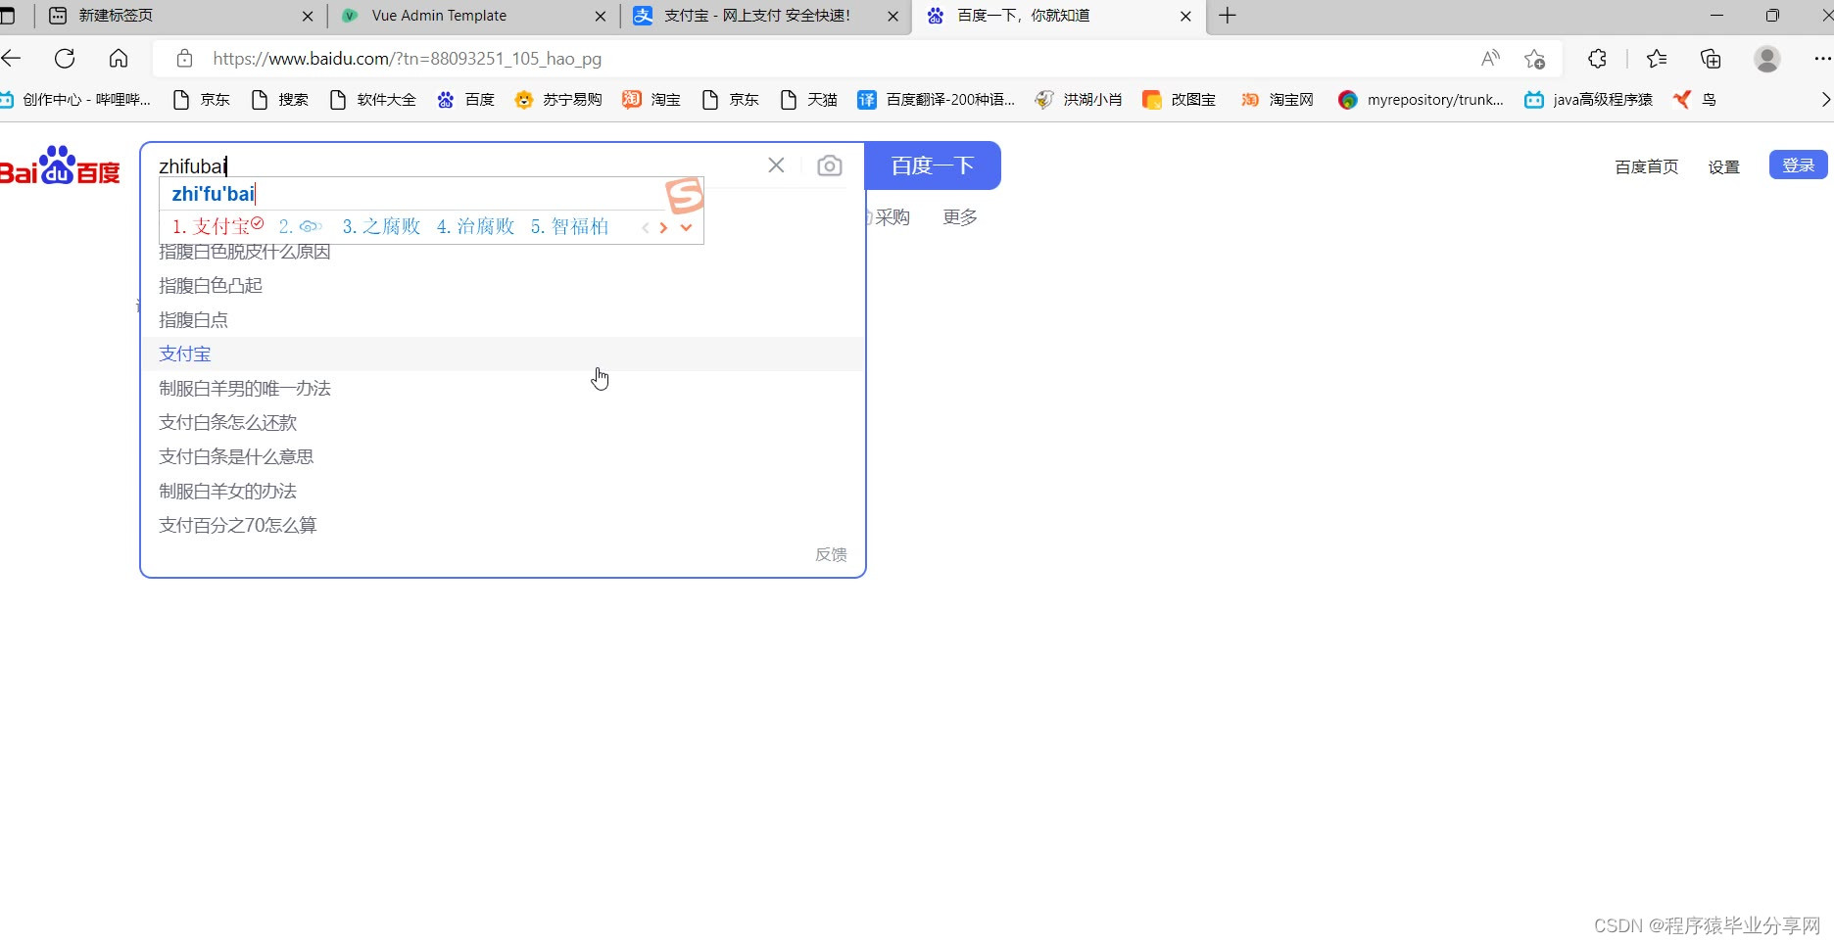Screen dimensions: 1834x944
Task: Show previous IME candidate page arrow
Action: tap(645, 227)
